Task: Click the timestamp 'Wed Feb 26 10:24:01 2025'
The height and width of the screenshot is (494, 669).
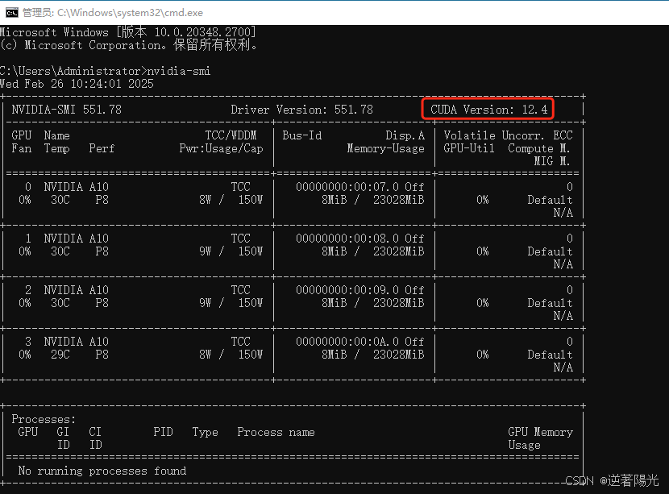Action: pos(77,84)
